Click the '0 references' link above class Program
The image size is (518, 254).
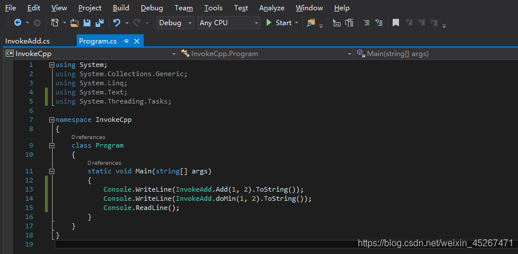[x=88, y=137]
